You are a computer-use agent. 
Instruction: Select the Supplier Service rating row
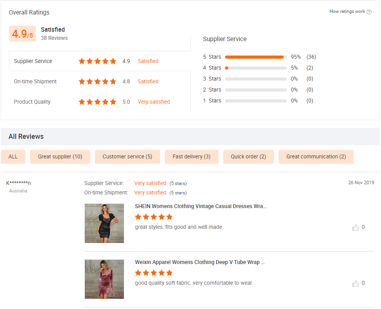100,61
